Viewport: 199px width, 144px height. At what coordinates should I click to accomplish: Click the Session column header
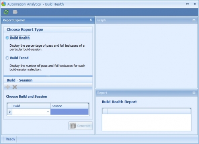point(69,106)
